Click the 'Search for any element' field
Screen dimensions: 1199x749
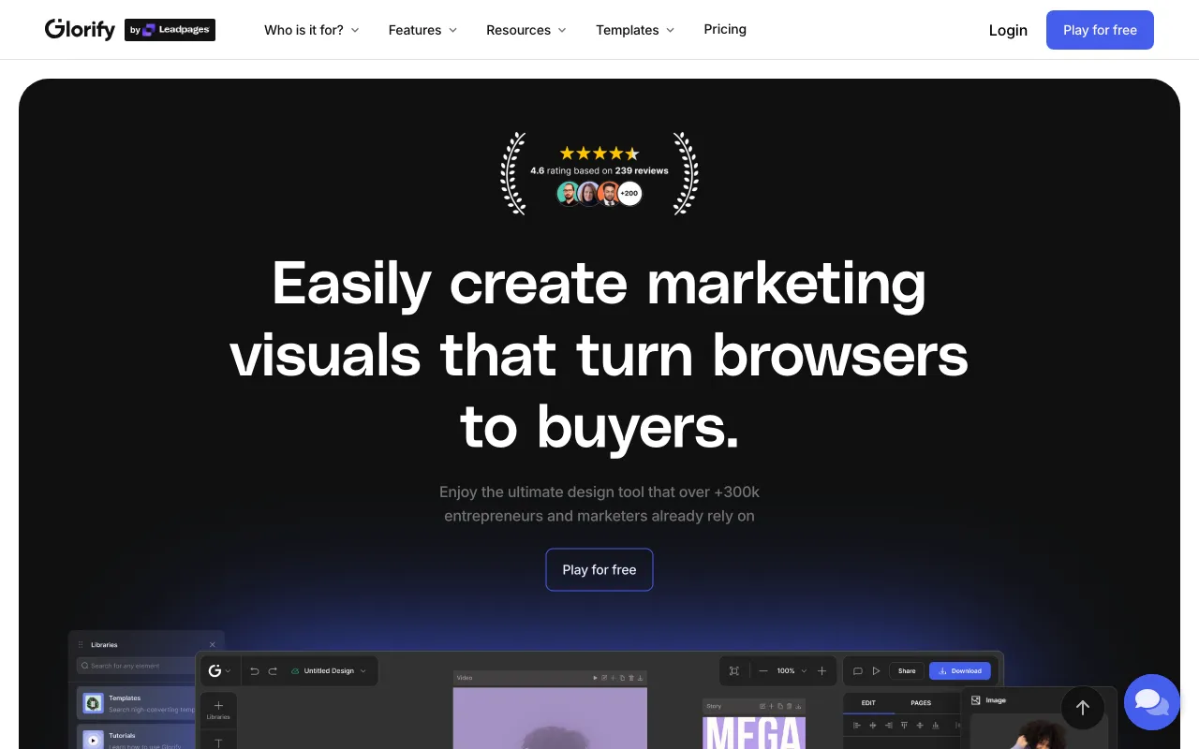pos(138,666)
